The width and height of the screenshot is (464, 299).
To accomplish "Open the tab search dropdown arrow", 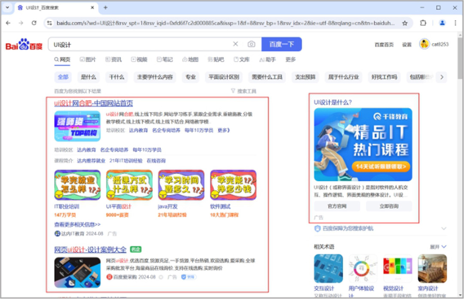I will point(7,8).
